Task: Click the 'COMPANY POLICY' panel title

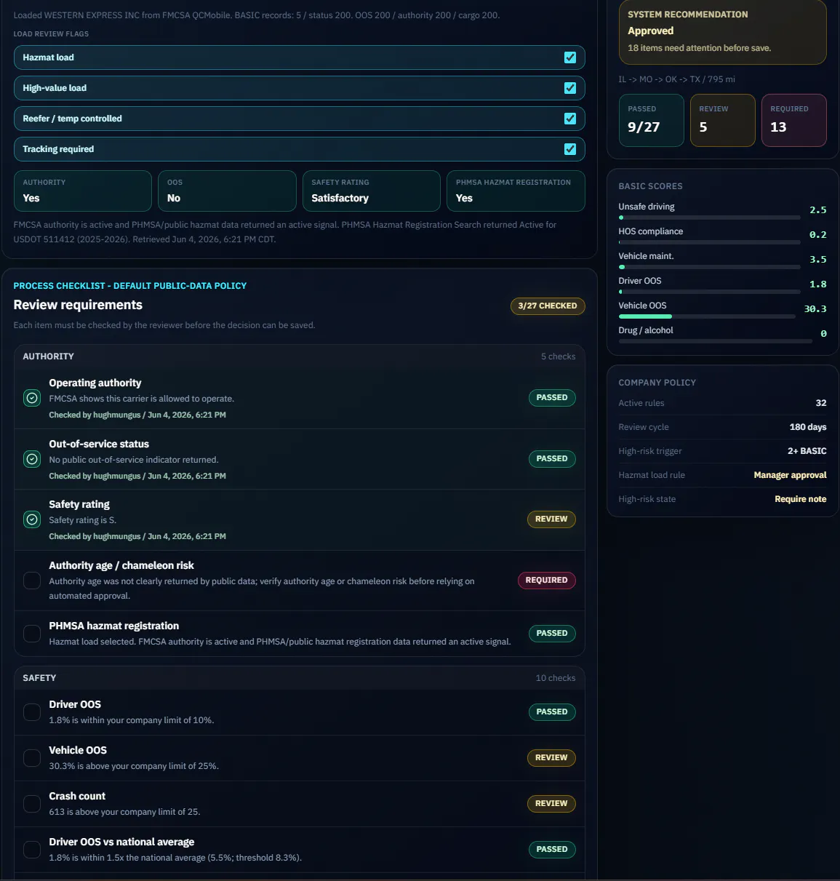Action: pyautogui.click(x=657, y=383)
